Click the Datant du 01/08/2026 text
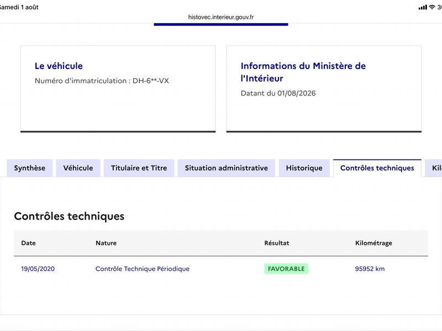442x331 pixels. [x=278, y=93]
